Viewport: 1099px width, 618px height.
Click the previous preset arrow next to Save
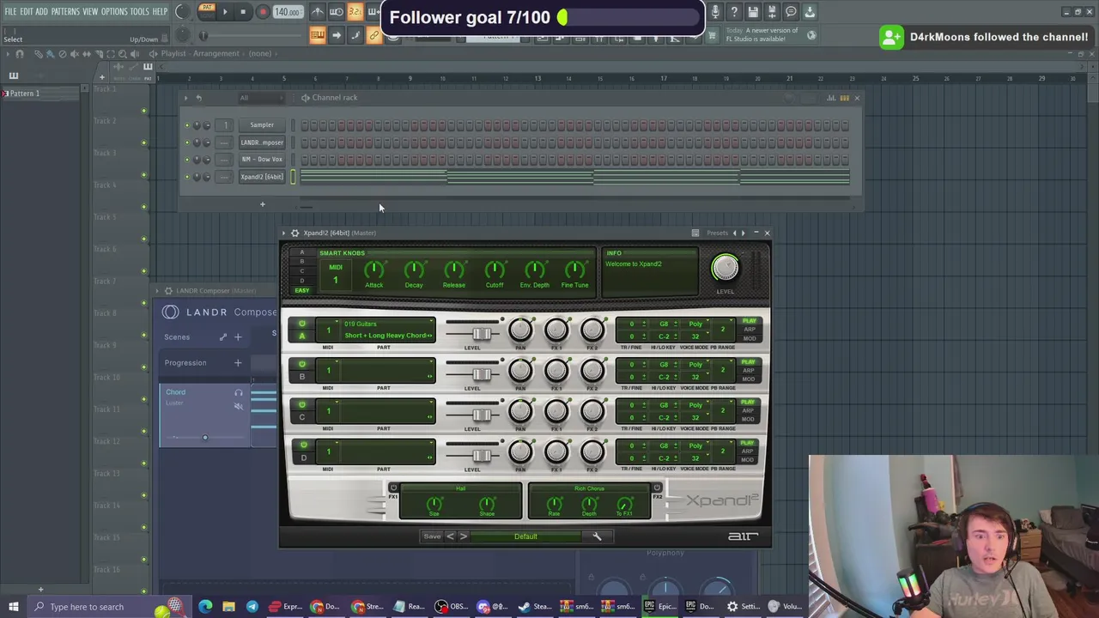tap(450, 536)
